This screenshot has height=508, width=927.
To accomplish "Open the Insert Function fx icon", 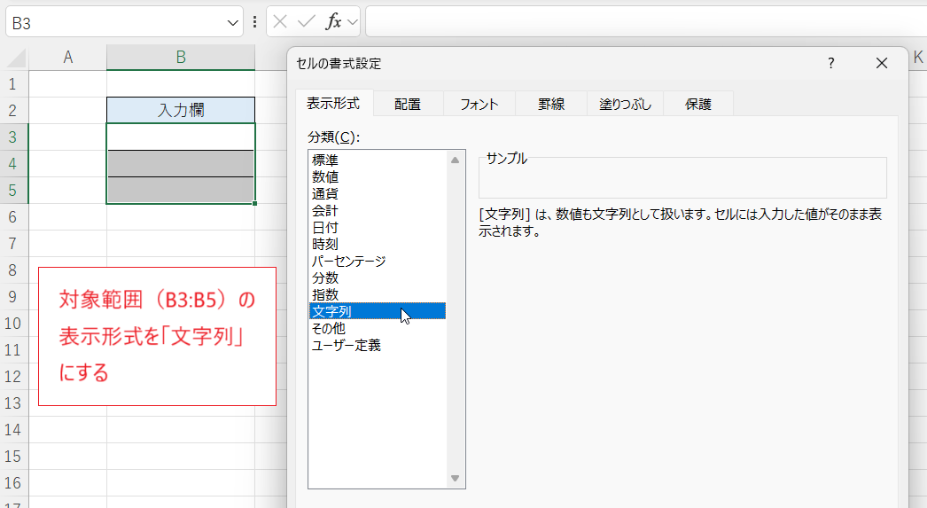I will pyautogui.click(x=333, y=22).
